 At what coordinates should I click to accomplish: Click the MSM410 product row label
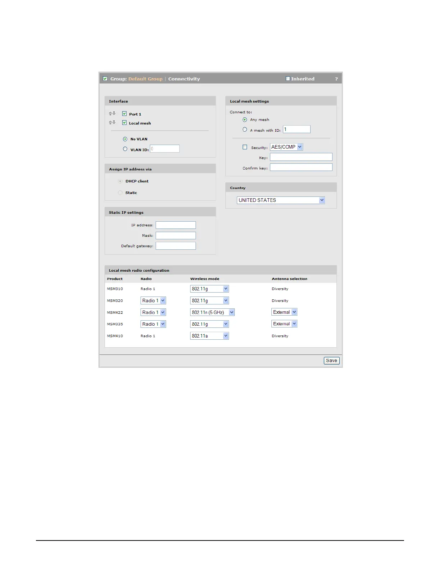[x=115, y=336]
